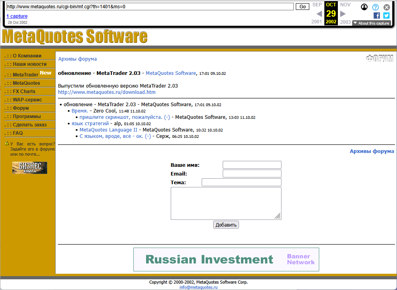Screen dimensions: 397x290
Task: Jump to year 2001
Action: tap(316, 22)
